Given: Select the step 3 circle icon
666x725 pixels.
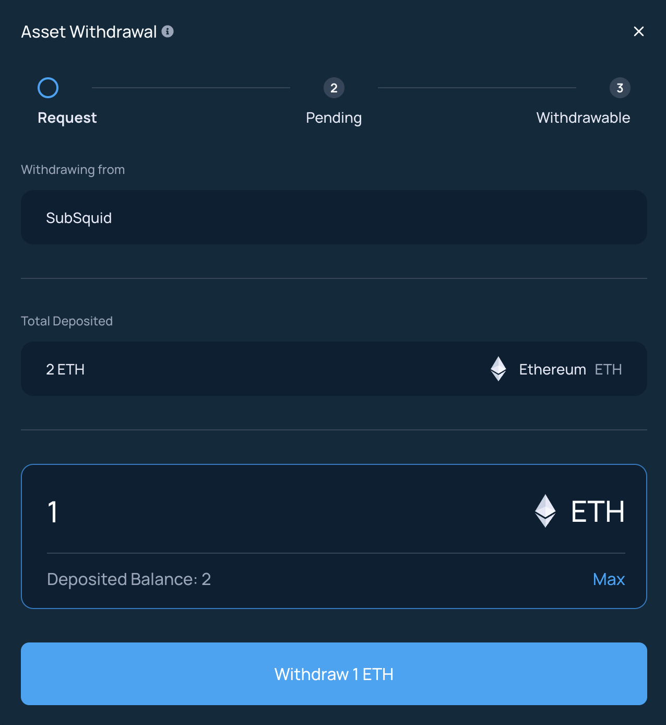Looking at the screenshot, I should 620,88.
